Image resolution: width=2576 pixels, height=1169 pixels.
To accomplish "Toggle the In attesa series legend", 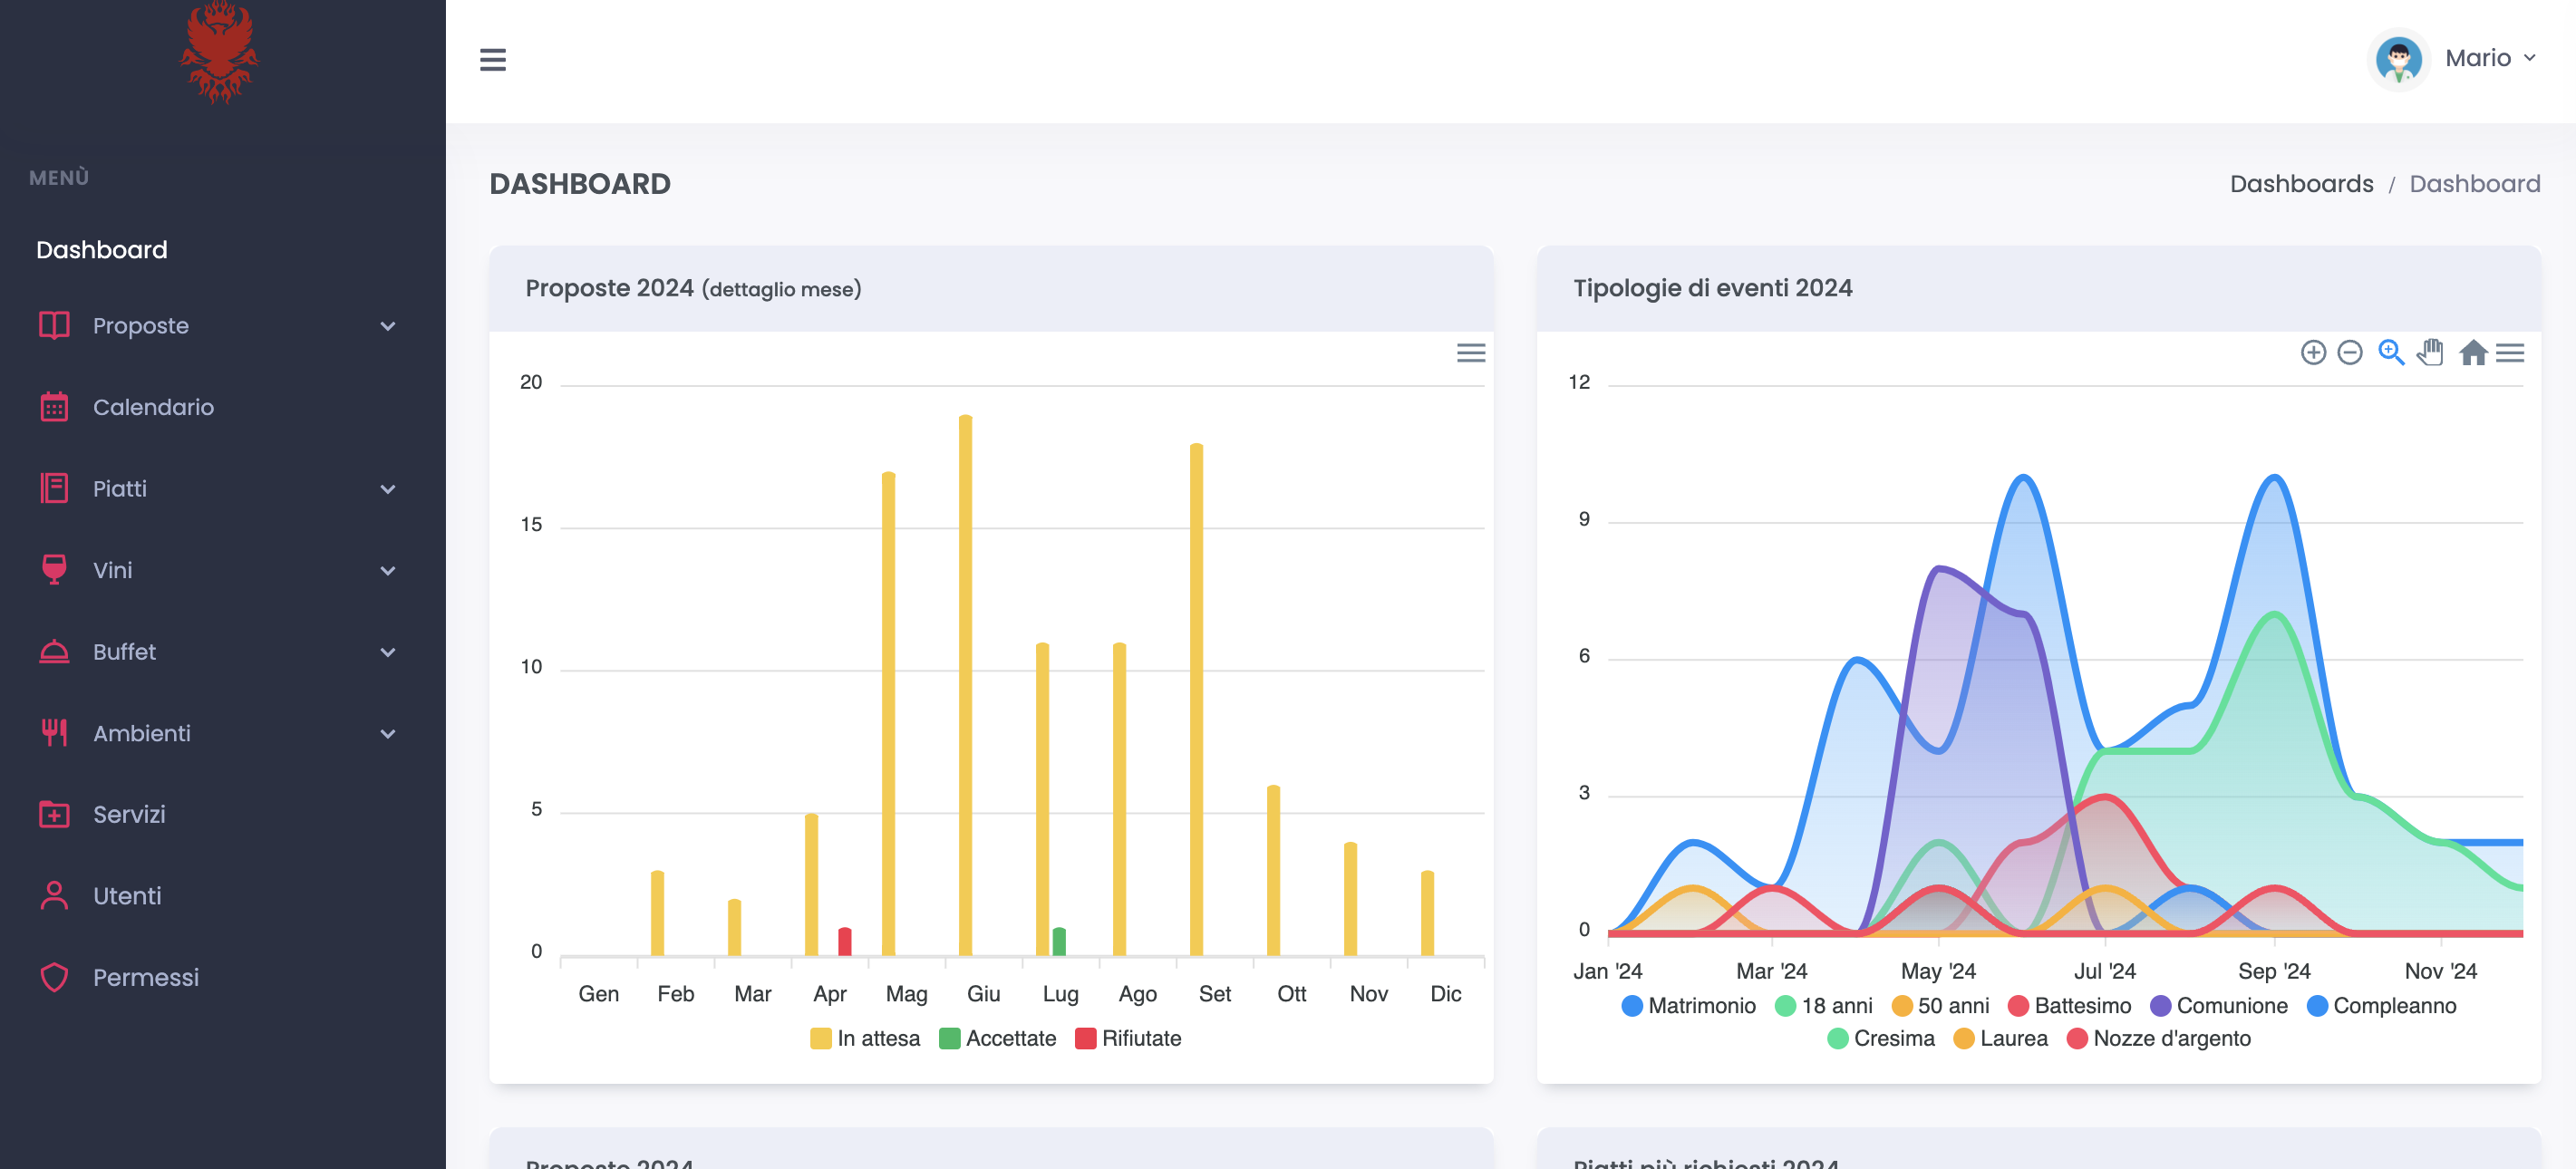I will (865, 1038).
